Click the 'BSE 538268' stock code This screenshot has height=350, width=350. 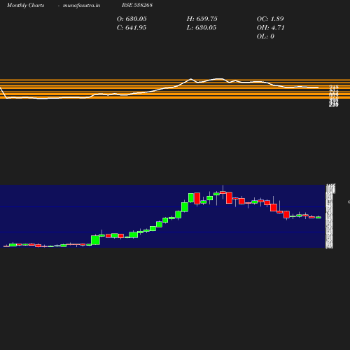tap(137, 5)
